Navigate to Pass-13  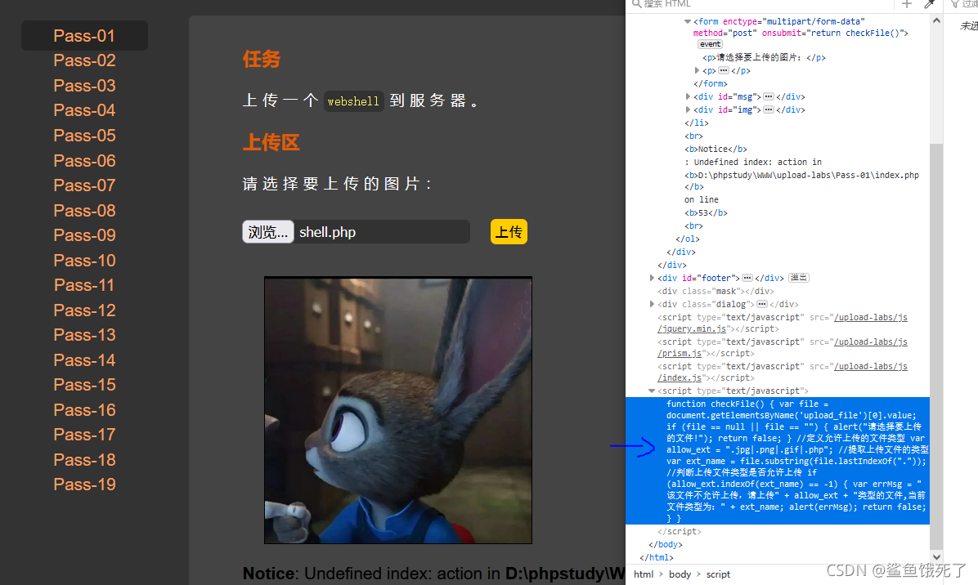tap(84, 334)
